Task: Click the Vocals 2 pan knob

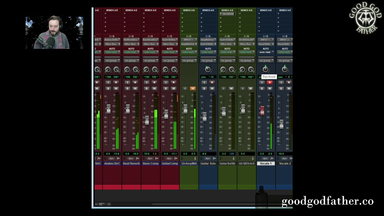Action: 285,70
